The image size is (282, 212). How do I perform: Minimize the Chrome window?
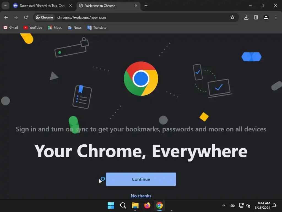[x=250, y=6]
